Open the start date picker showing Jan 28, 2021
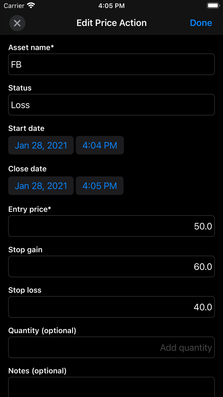The height and width of the screenshot is (397, 223). pos(40,145)
